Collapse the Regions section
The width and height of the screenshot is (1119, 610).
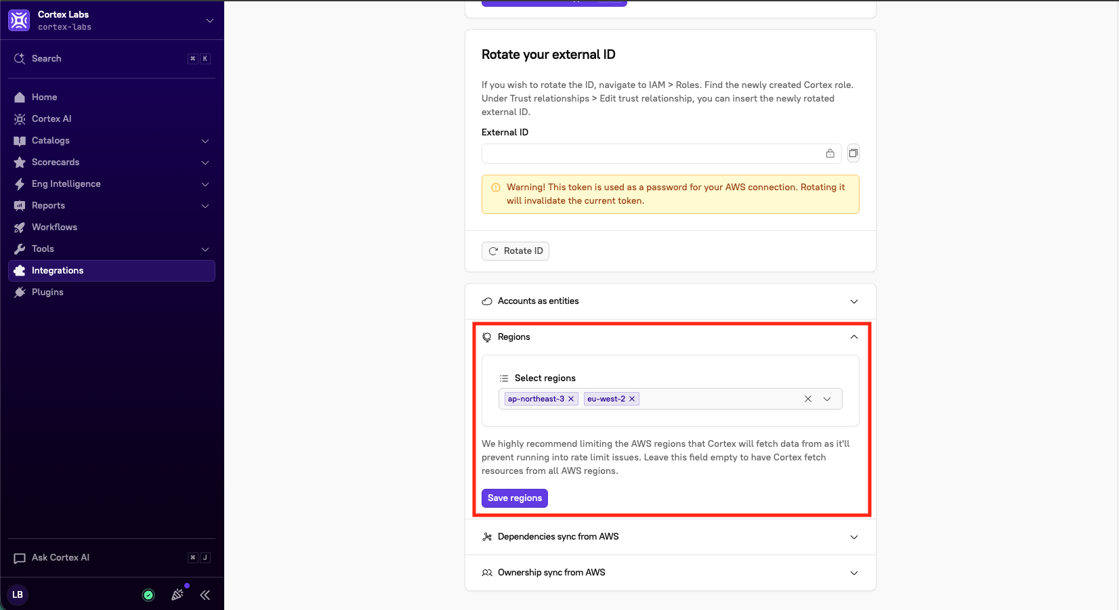coord(671,337)
